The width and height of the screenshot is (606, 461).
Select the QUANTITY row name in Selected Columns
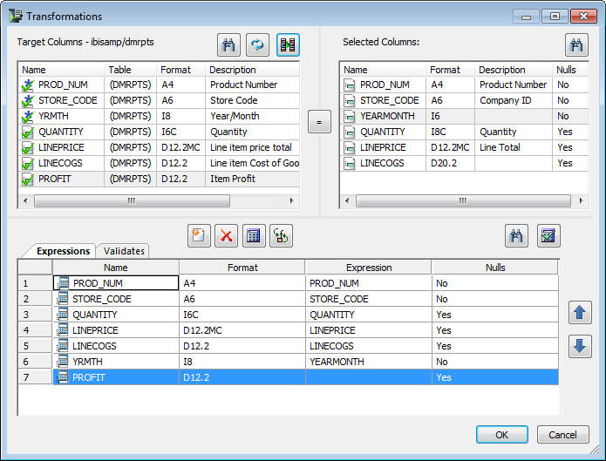coord(383,132)
